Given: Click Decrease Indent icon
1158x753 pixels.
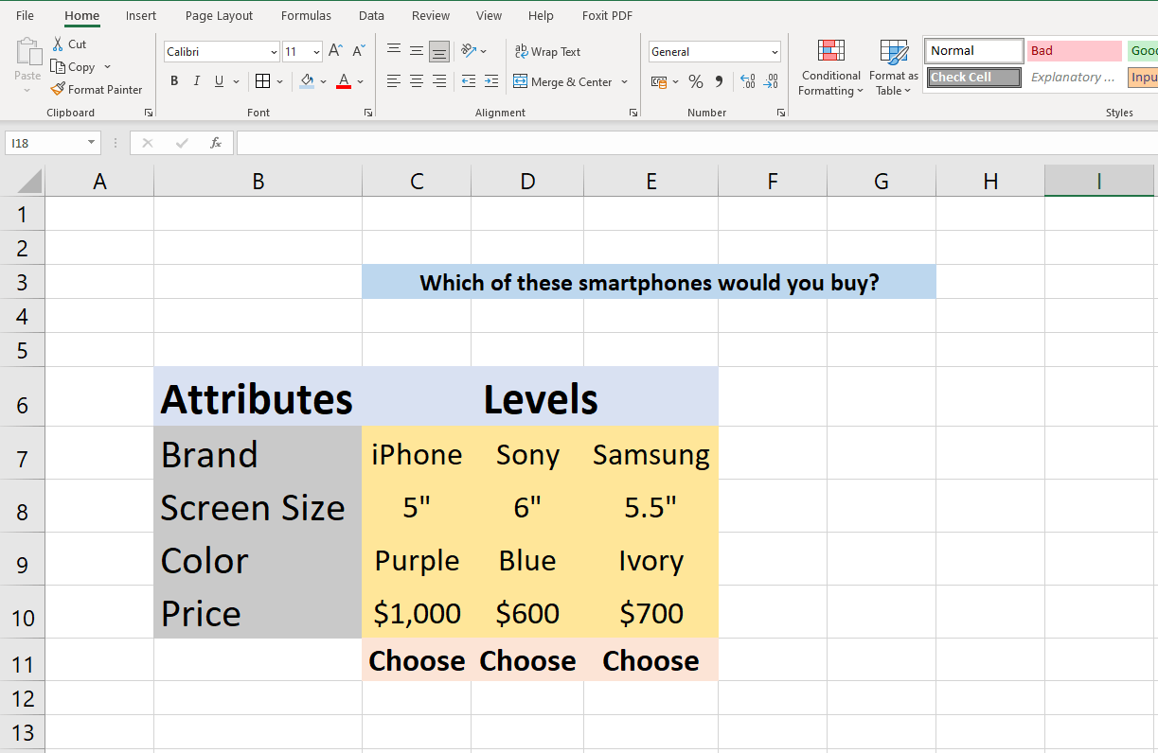Looking at the screenshot, I should click(x=469, y=81).
